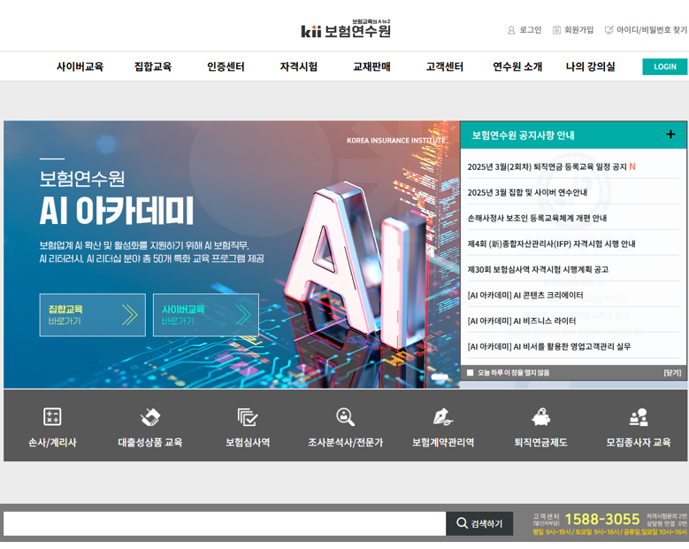Close the notice popup with 닫기

(672, 373)
